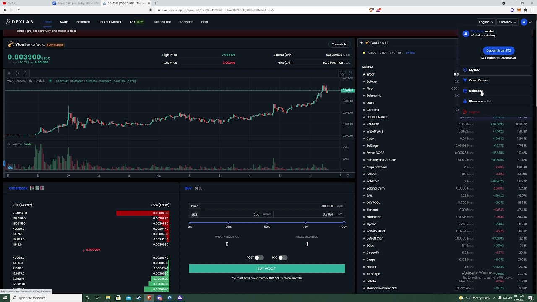The width and height of the screenshot is (537, 302).
Task: Toggle the IOC switch
Action: coord(283,258)
